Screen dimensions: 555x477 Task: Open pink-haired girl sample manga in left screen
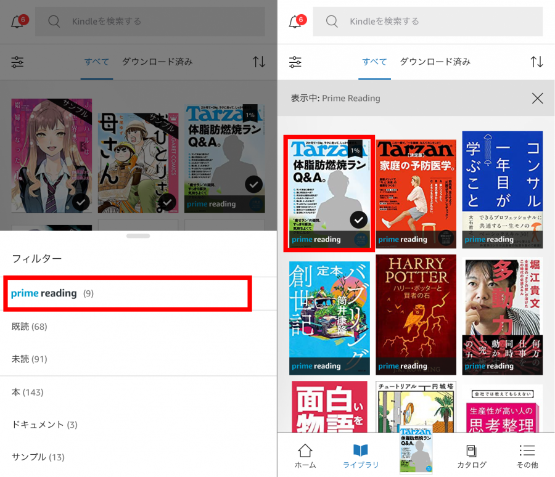click(52, 156)
